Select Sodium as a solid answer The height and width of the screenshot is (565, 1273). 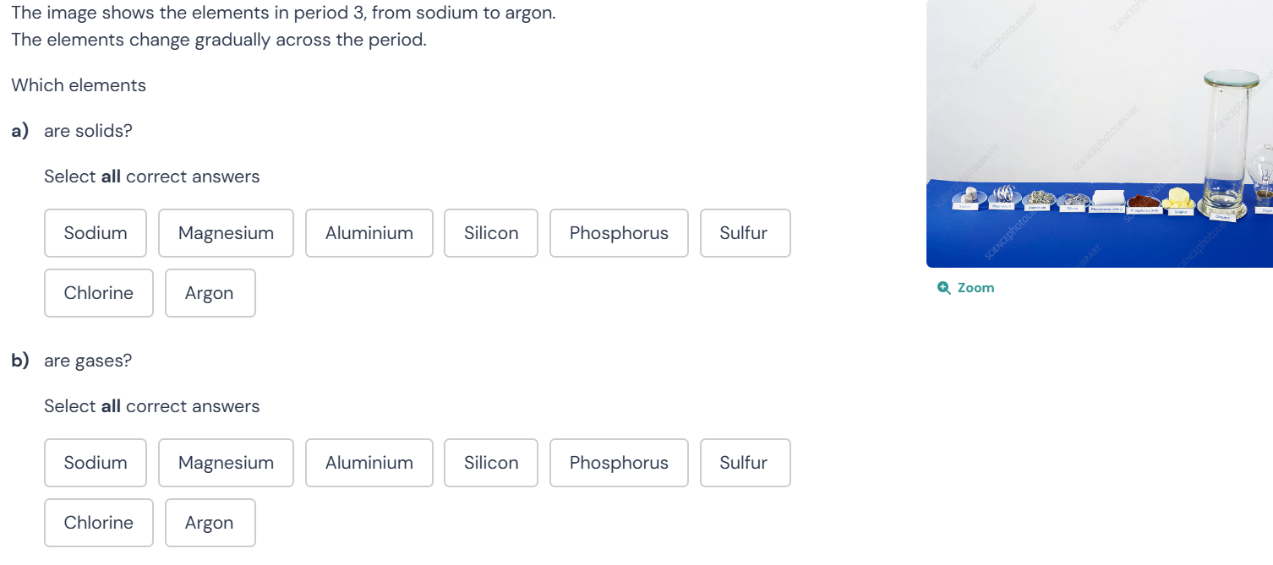pyautogui.click(x=96, y=233)
